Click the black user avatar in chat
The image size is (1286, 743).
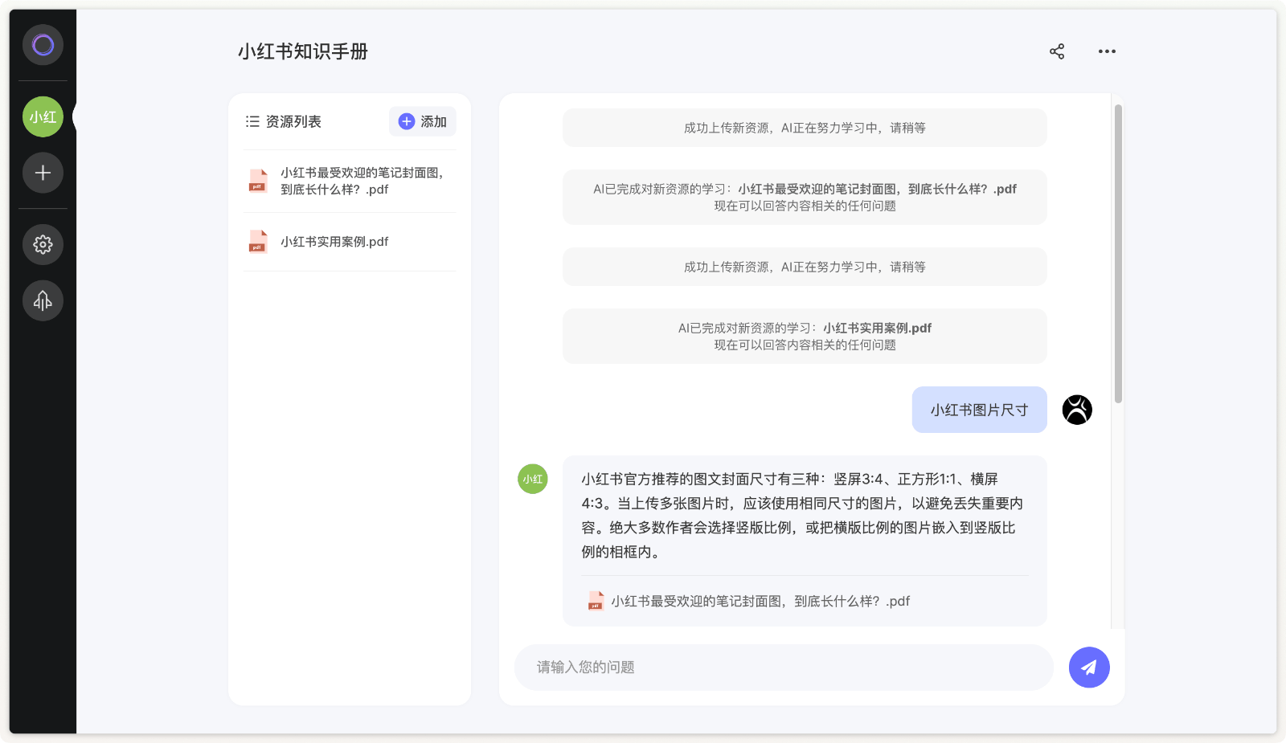[x=1077, y=410]
